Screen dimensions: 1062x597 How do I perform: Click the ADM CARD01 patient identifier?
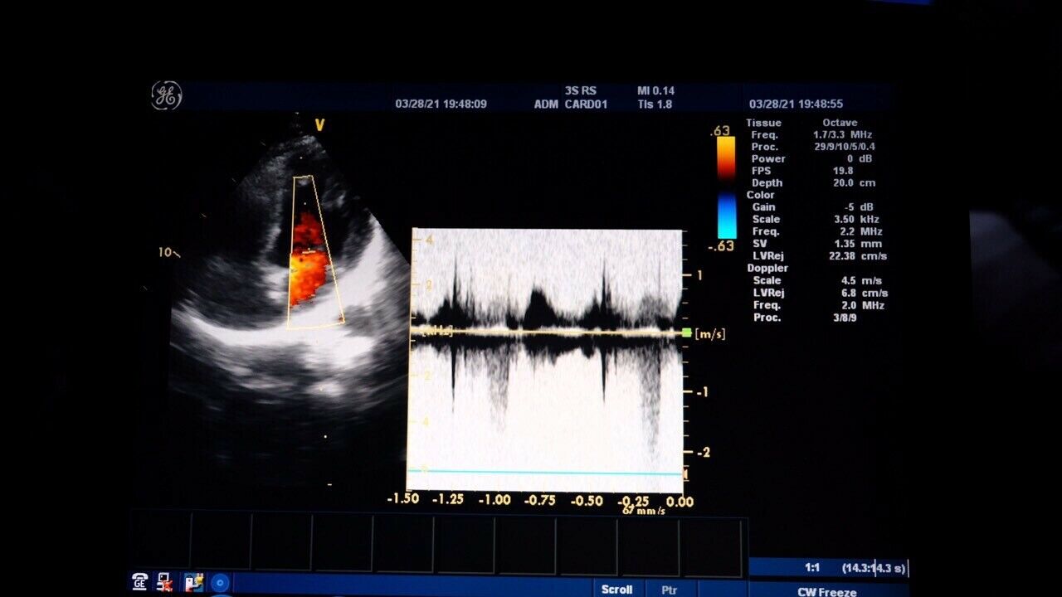click(572, 104)
